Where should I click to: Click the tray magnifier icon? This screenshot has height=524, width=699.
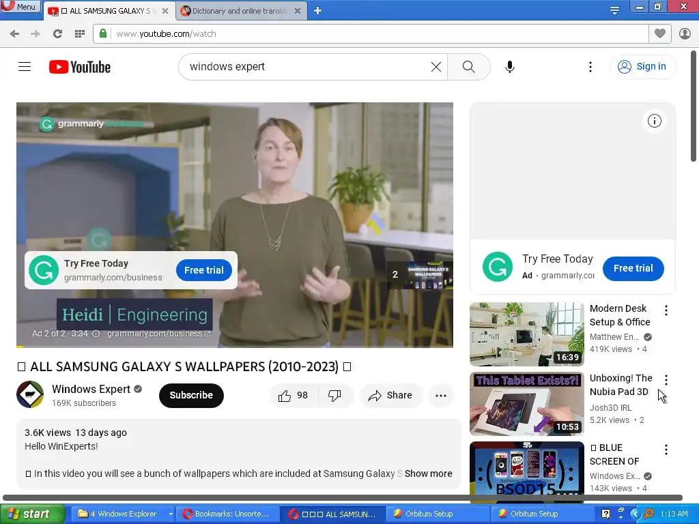(x=648, y=514)
